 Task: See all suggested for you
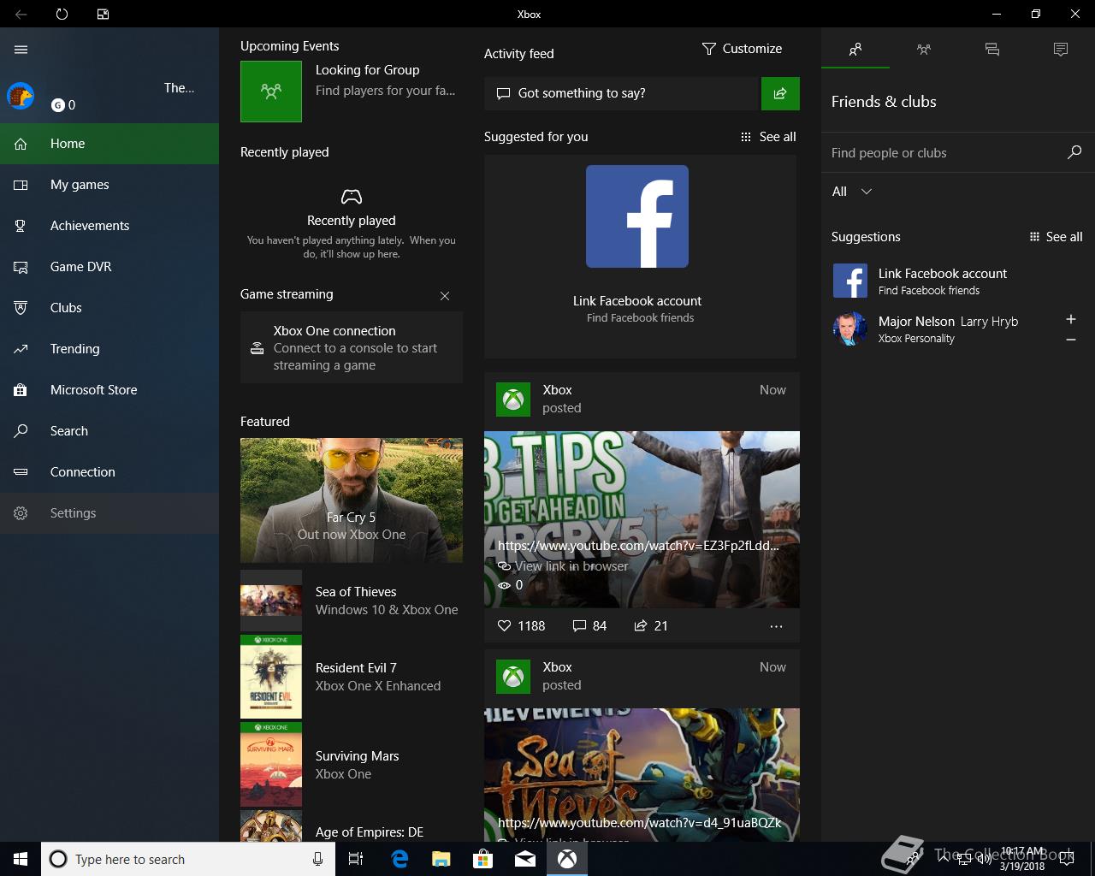click(768, 137)
